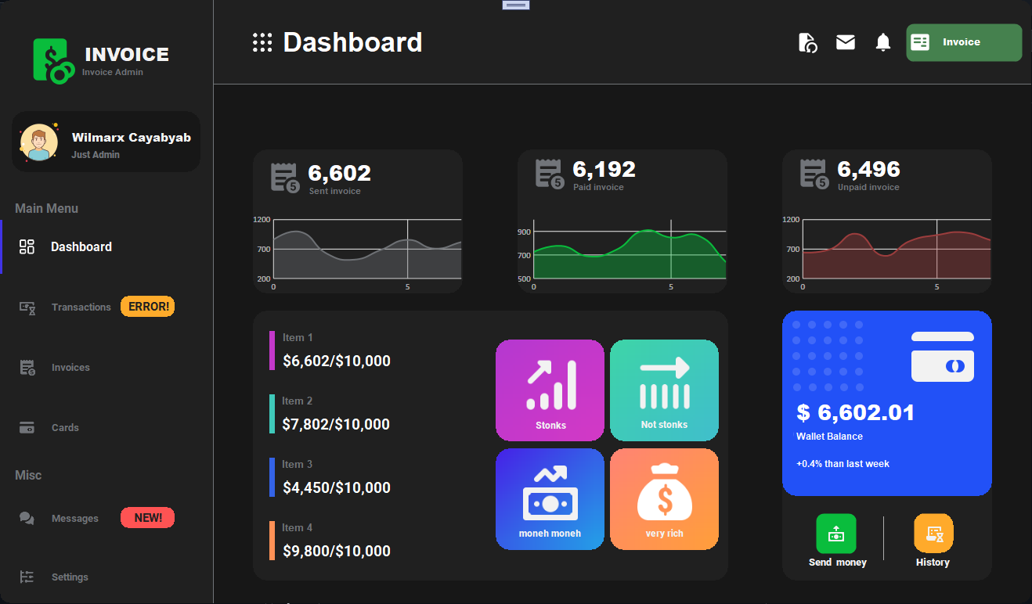
Task: Click the invoice document icon near the bell
Action: pos(808,43)
